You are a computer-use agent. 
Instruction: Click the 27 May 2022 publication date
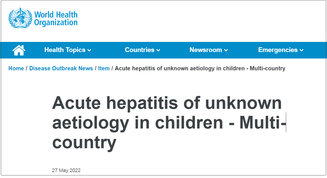coord(66,170)
